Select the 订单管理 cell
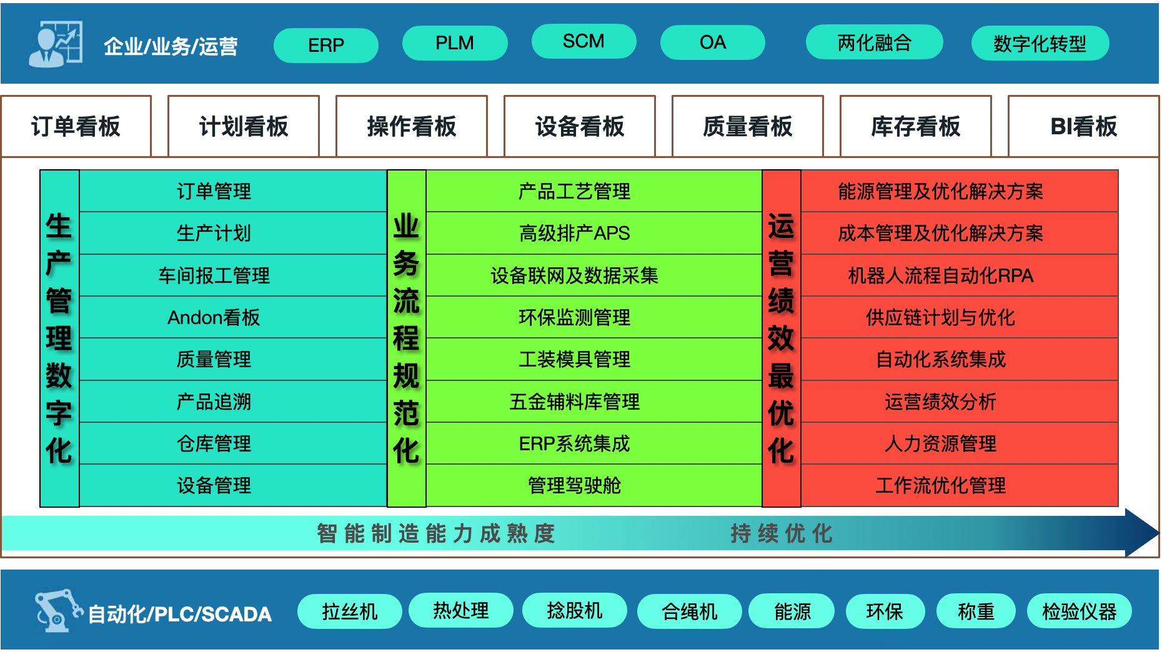This screenshot has width=1162, height=652. [x=233, y=191]
